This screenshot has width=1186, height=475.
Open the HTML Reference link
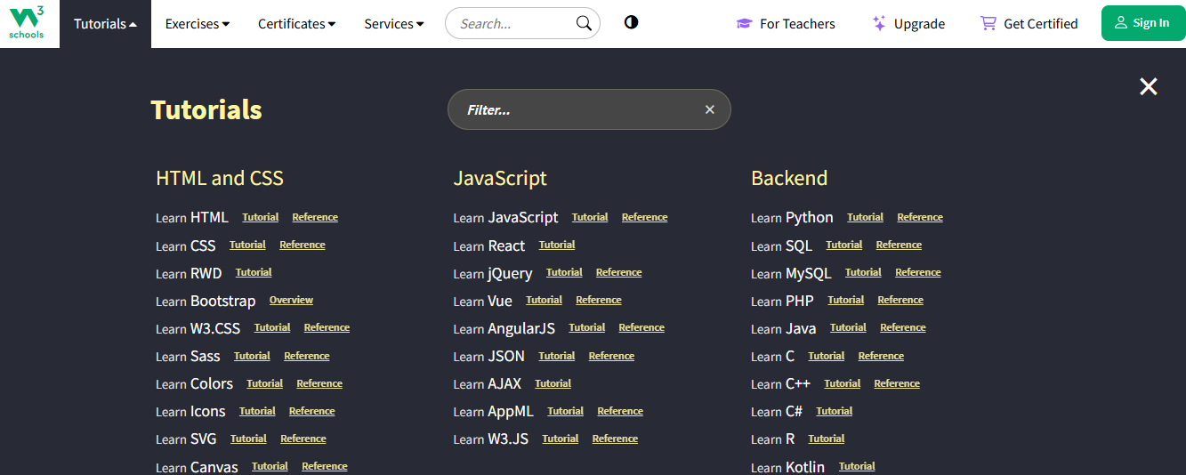coord(315,217)
